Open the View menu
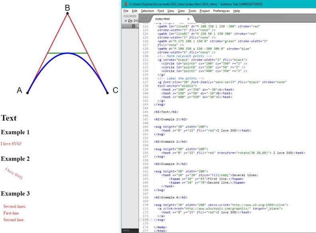316x233 pixels. tap(171, 11)
